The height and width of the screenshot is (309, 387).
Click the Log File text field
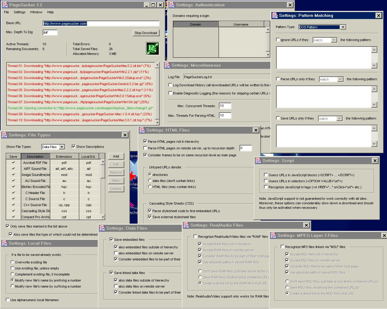(x=227, y=77)
